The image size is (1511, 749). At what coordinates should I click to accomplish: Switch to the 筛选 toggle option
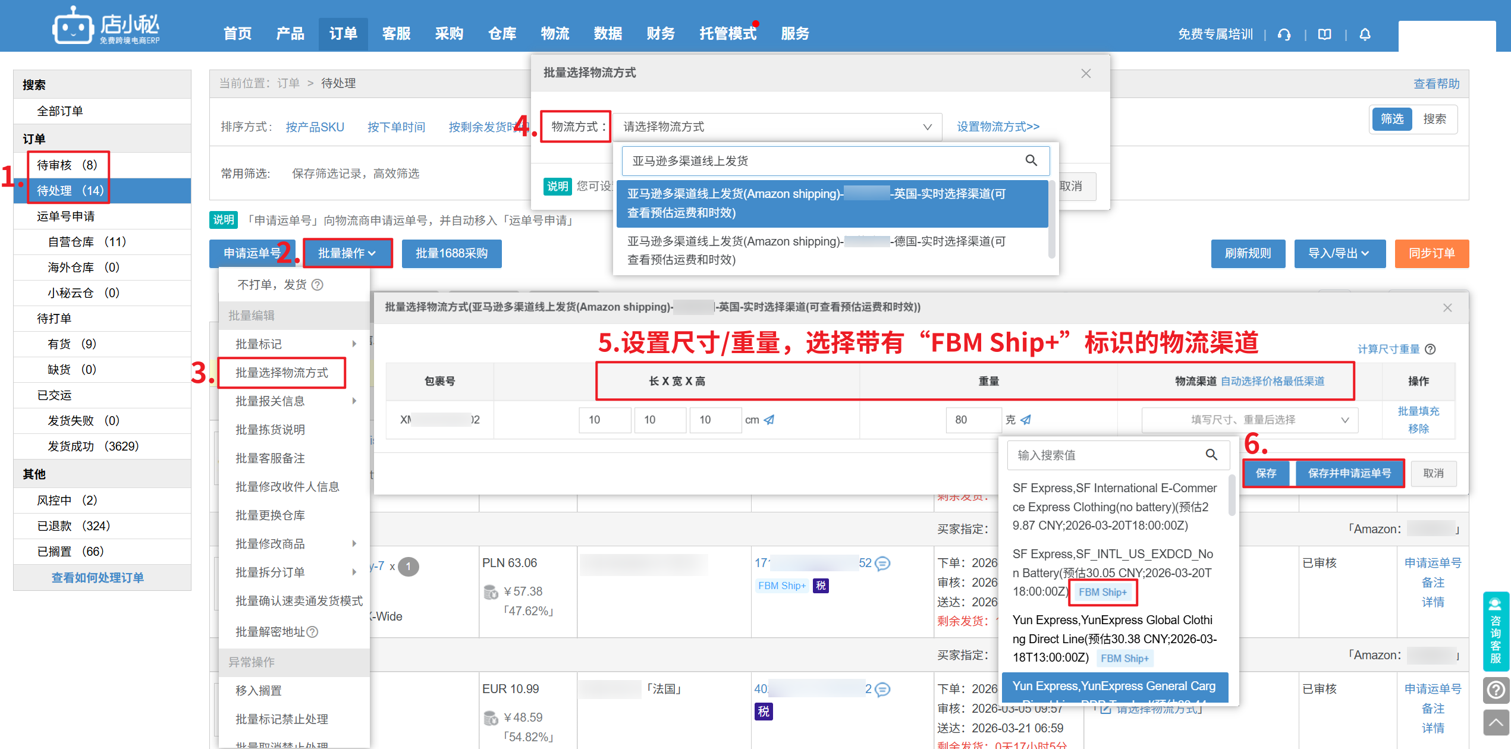click(1391, 119)
